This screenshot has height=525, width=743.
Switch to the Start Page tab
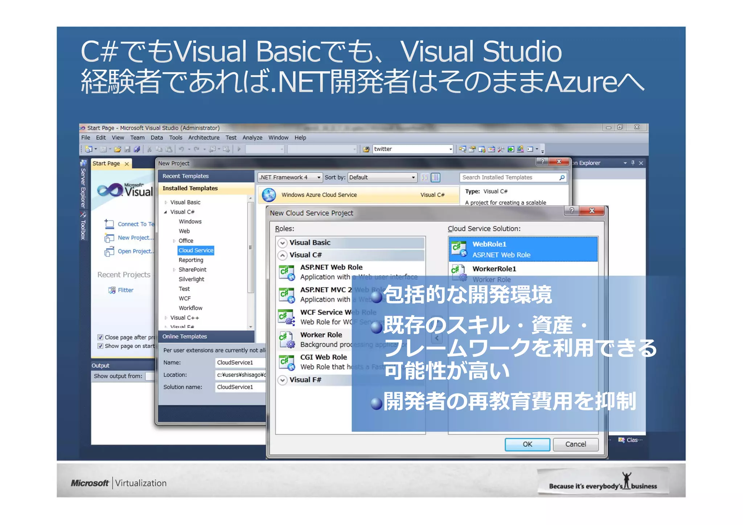(x=106, y=164)
